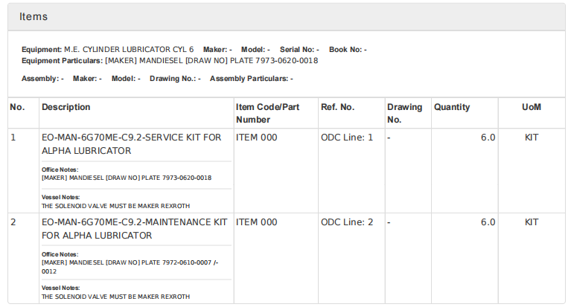Click the ODC Line: 2 reference cell
Viewport: 571px width, 307px height.
tap(347, 223)
